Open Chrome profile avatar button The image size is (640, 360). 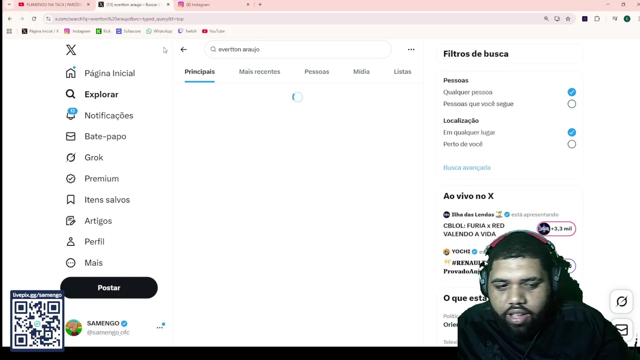pyautogui.click(x=627, y=19)
